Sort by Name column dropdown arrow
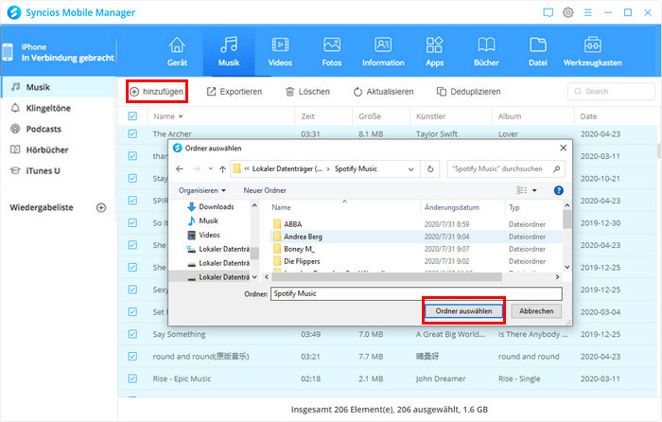Image resolution: width=662 pixels, height=422 pixels. click(x=182, y=116)
